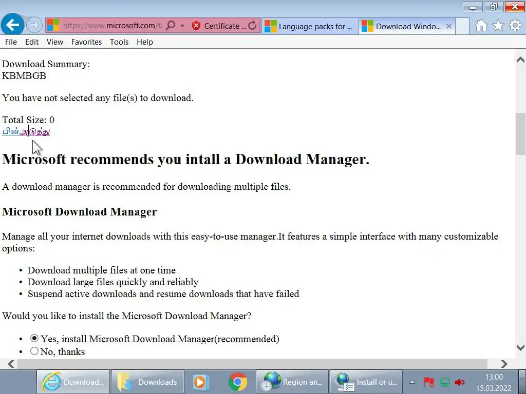526x394 pixels.
Task: Click 'Download large files quickly and reliably' bullet
Action: tap(113, 282)
